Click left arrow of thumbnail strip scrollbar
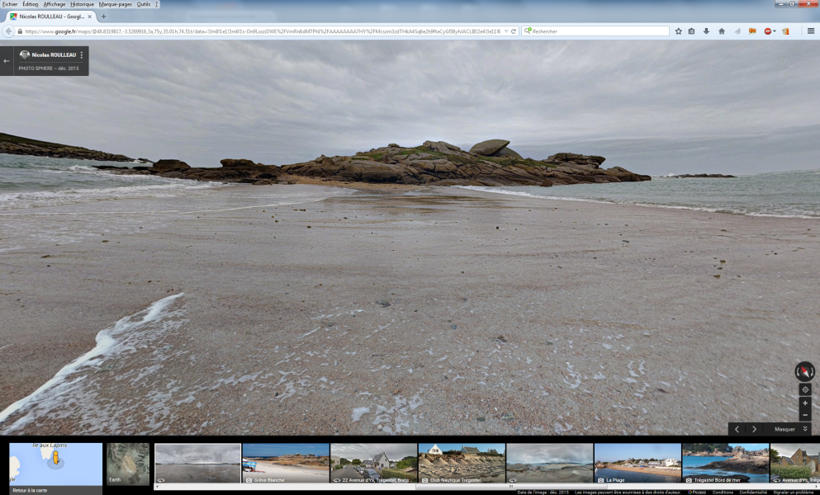Screen dimensions: 820x495 pyautogui.click(x=158, y=487)
